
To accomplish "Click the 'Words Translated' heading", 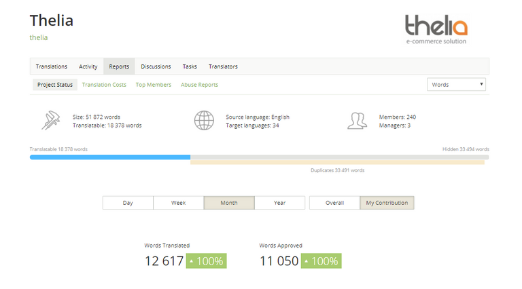I will [x=167, y=246].
